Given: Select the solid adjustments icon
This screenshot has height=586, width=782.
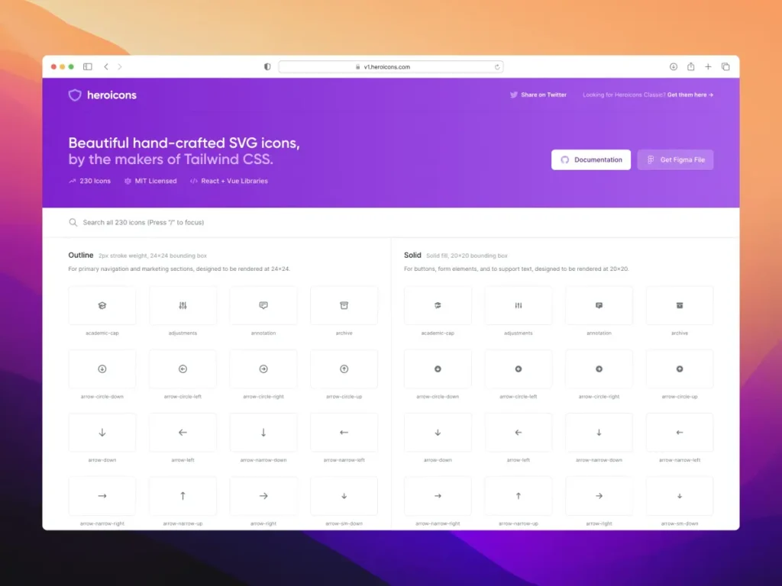Looking at the screenshot, I should pos(518,304).
